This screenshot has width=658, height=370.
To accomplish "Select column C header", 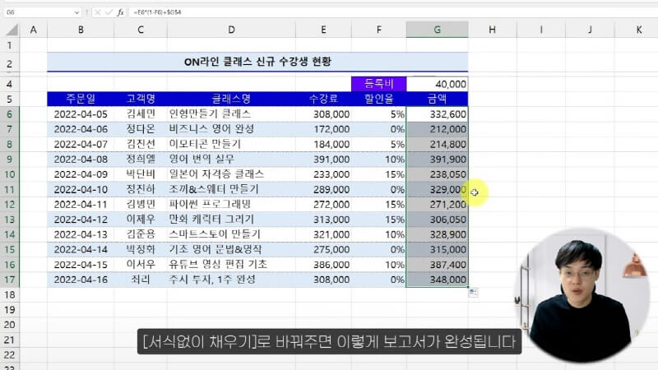I will click(x=141, y=30).
